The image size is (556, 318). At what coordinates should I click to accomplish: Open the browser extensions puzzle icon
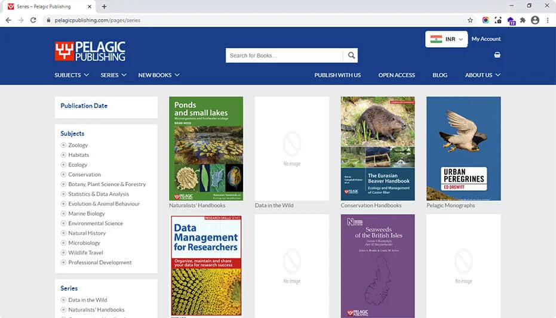click(x=523, y=20)
